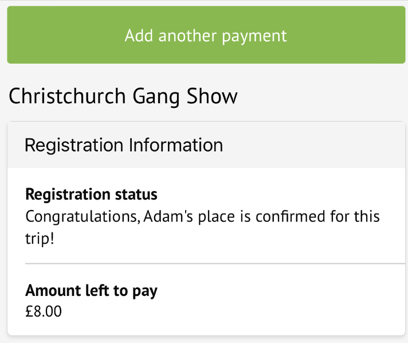Click the word status in bold label
This screenshot has width=408, height=343.
pos(136,194)
